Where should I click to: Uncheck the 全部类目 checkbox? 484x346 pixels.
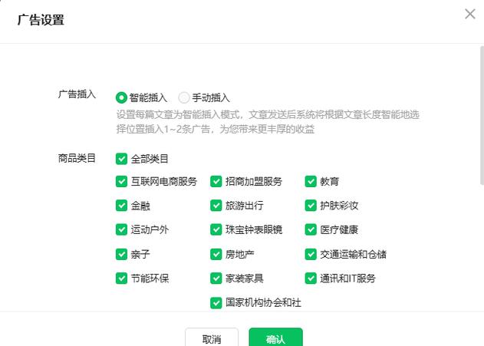[121, 159]
